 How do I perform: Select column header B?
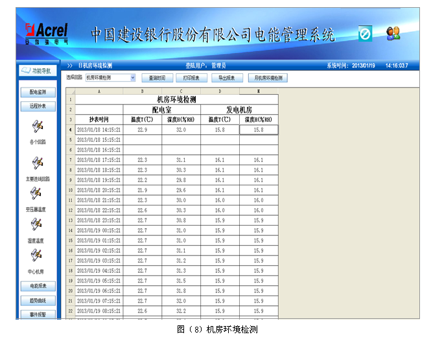[x=143, y=91]
